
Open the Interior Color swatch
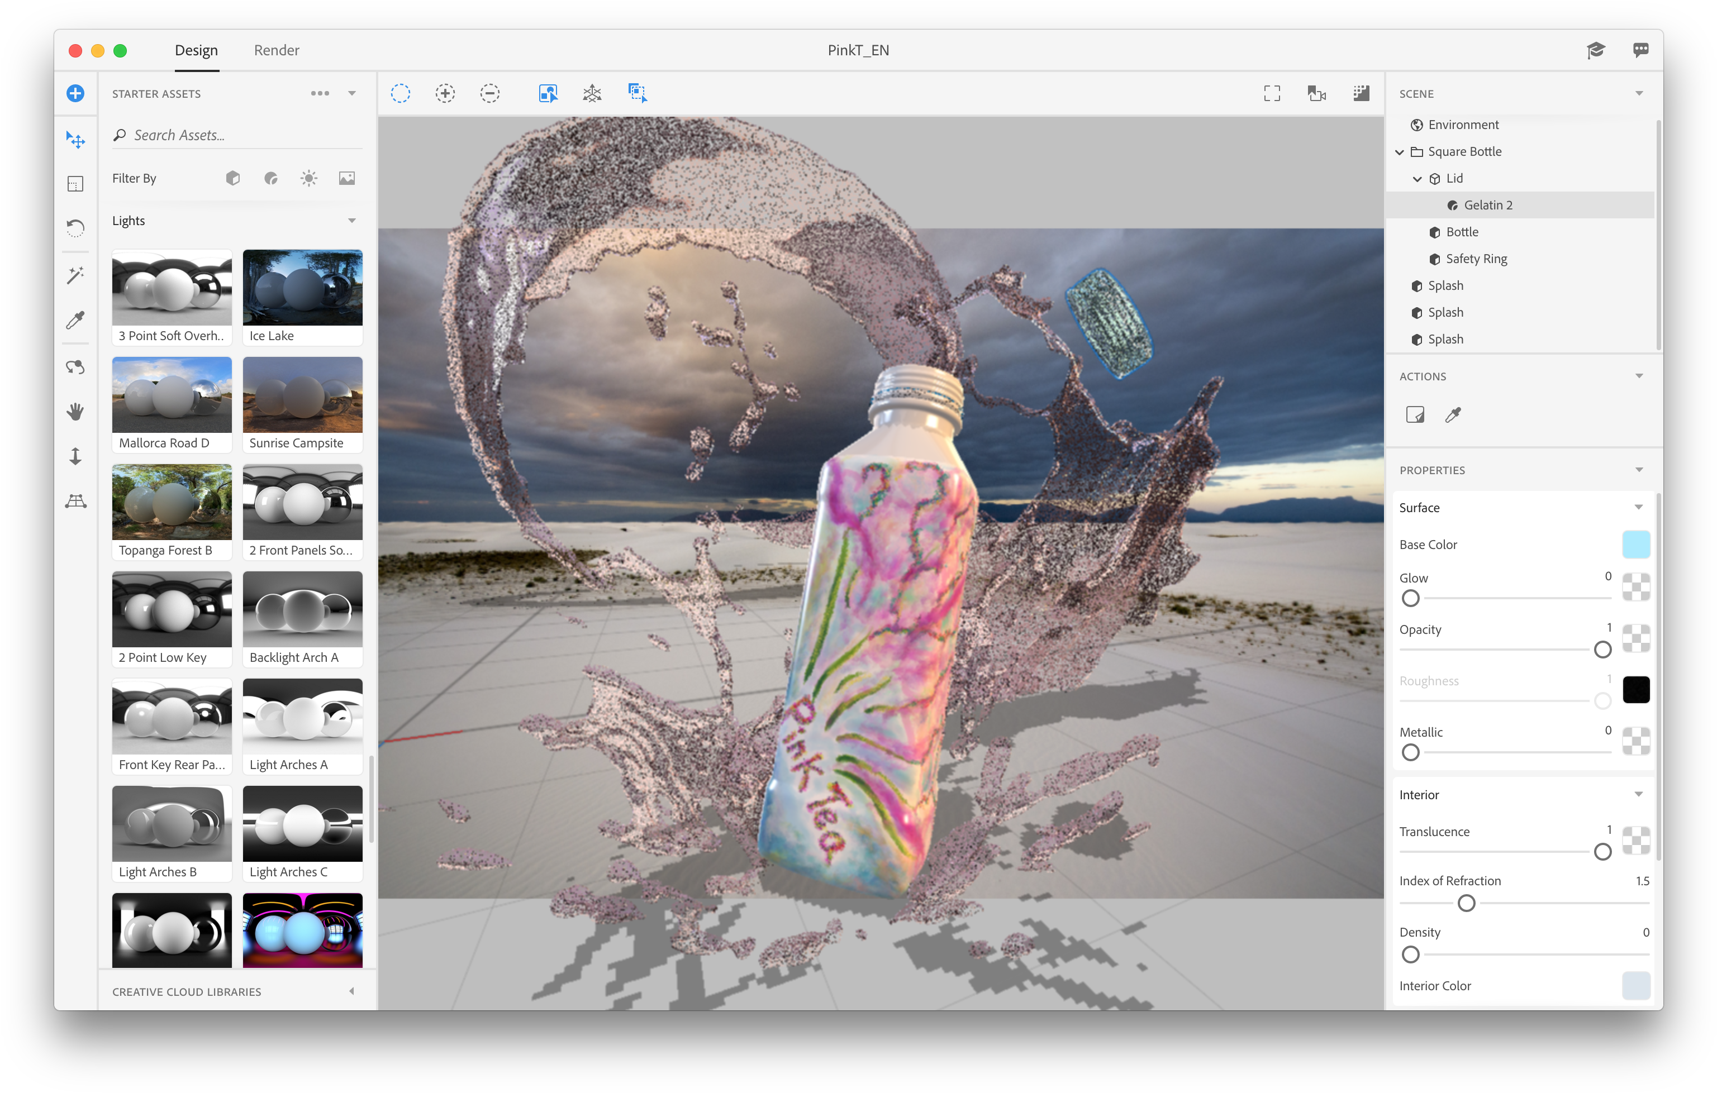pyautogui.click(x=1637, y=986)
